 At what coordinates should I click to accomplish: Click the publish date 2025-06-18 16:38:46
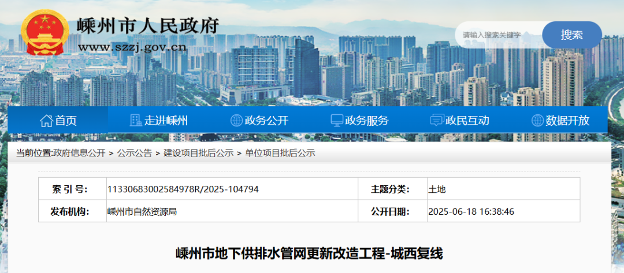[x=471, y=211]
